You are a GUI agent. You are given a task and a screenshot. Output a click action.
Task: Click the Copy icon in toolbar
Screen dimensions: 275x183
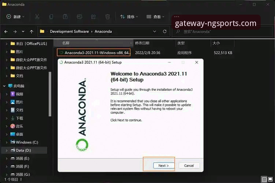[51, 16]
